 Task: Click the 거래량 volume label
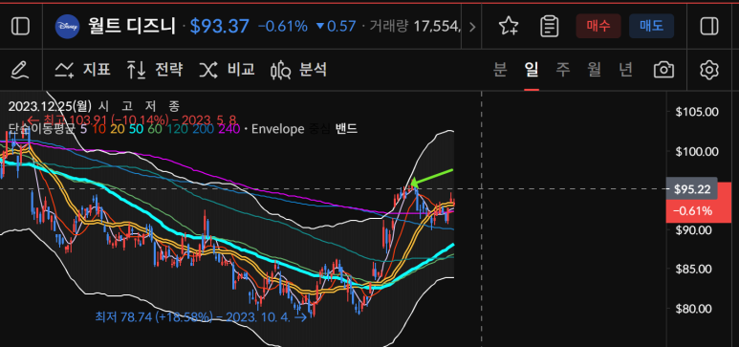[x=388, y=27]
